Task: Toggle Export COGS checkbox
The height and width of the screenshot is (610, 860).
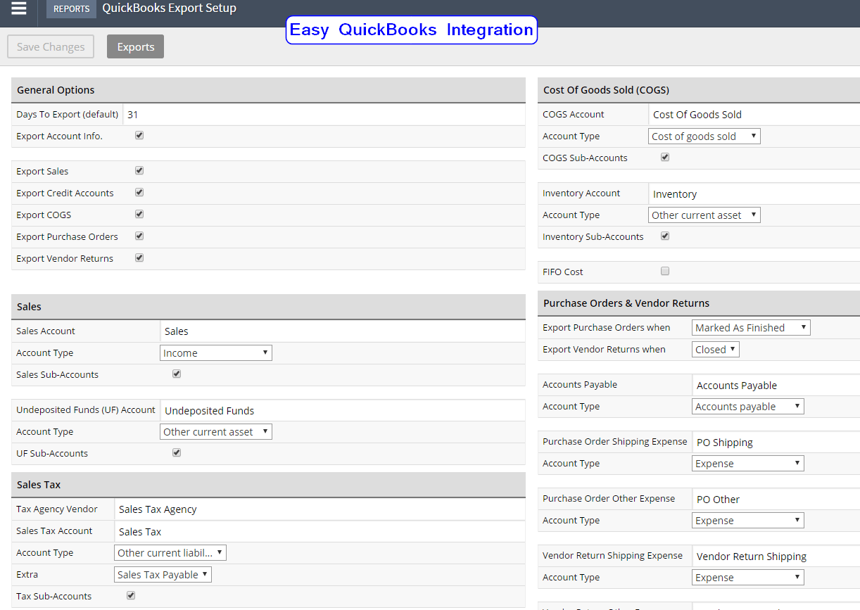Action: click(139, 214)
